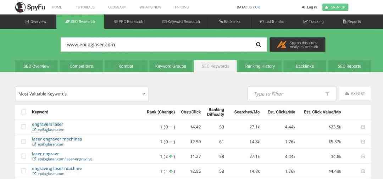Switch to the Keyword Groups subtab
This screenshot has width=383, height=179.
pyautogui.click(x=171, y=66)
